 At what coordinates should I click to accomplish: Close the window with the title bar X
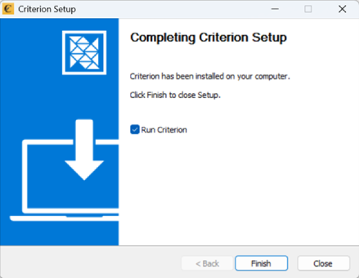(x=342, y=10)
